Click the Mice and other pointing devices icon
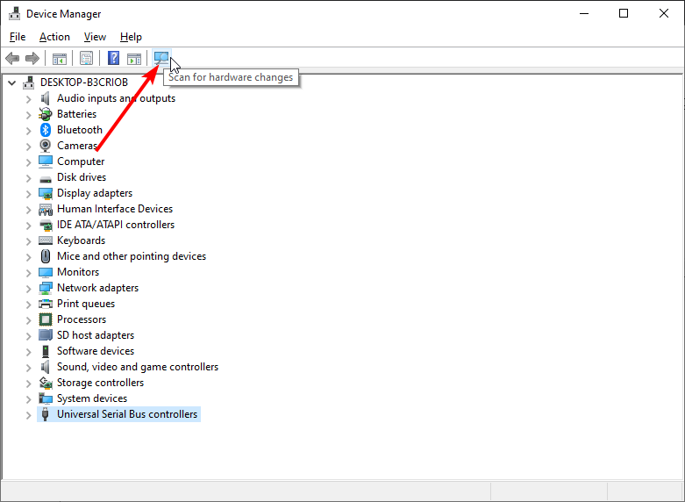The image size is (685, 502). (x=46, y=256)
